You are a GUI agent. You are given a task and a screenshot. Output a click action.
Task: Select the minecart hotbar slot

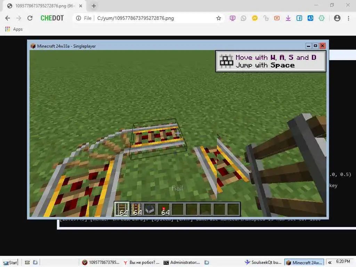point(150,209)
